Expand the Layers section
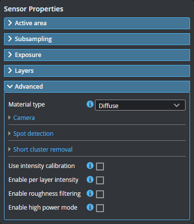This screenshot has height=224, width=194. pyautogui.click(x=97, y=71)
